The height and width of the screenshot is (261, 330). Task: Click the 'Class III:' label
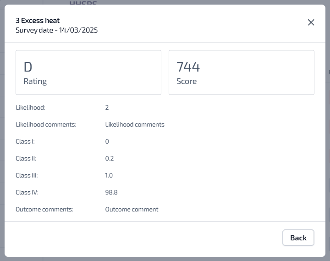pyautogui.click(x=27, y=175)
